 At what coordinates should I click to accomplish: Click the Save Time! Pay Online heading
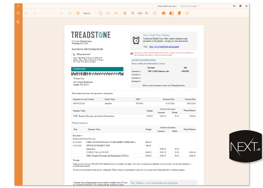pyautogui.click(x=156, y=35)
